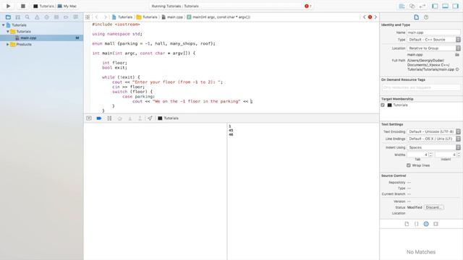The image size is (463, 260).
Task: Collapse the yellow Tutorials group folder triangle
Action: click(8, 31)
